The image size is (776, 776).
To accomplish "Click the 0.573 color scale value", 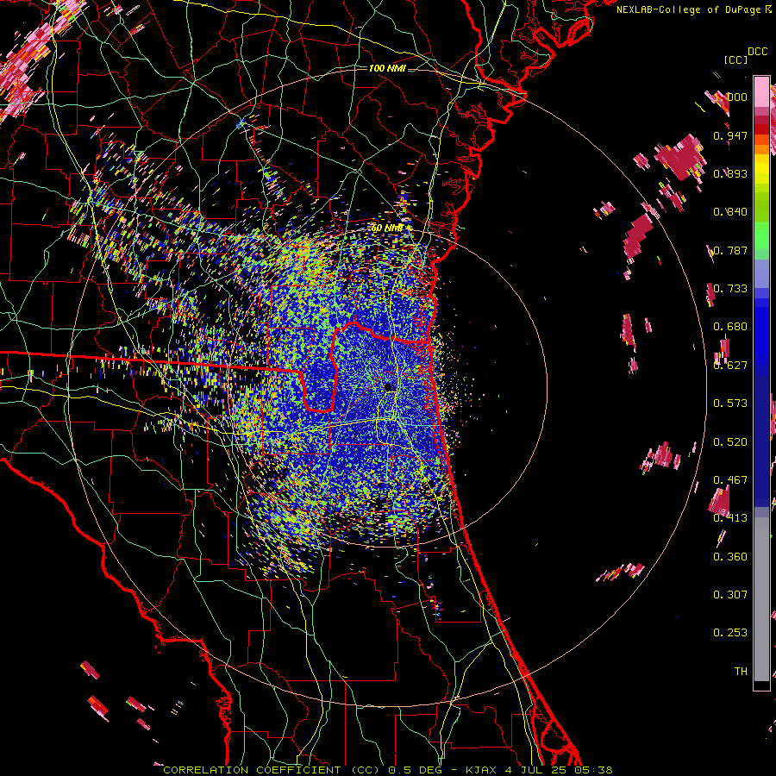I will pyautogui.click(x=730, y=404).
